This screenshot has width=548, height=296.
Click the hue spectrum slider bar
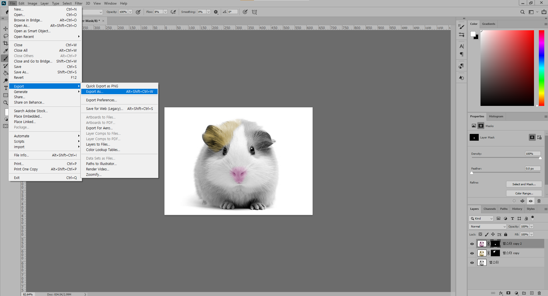541,68
